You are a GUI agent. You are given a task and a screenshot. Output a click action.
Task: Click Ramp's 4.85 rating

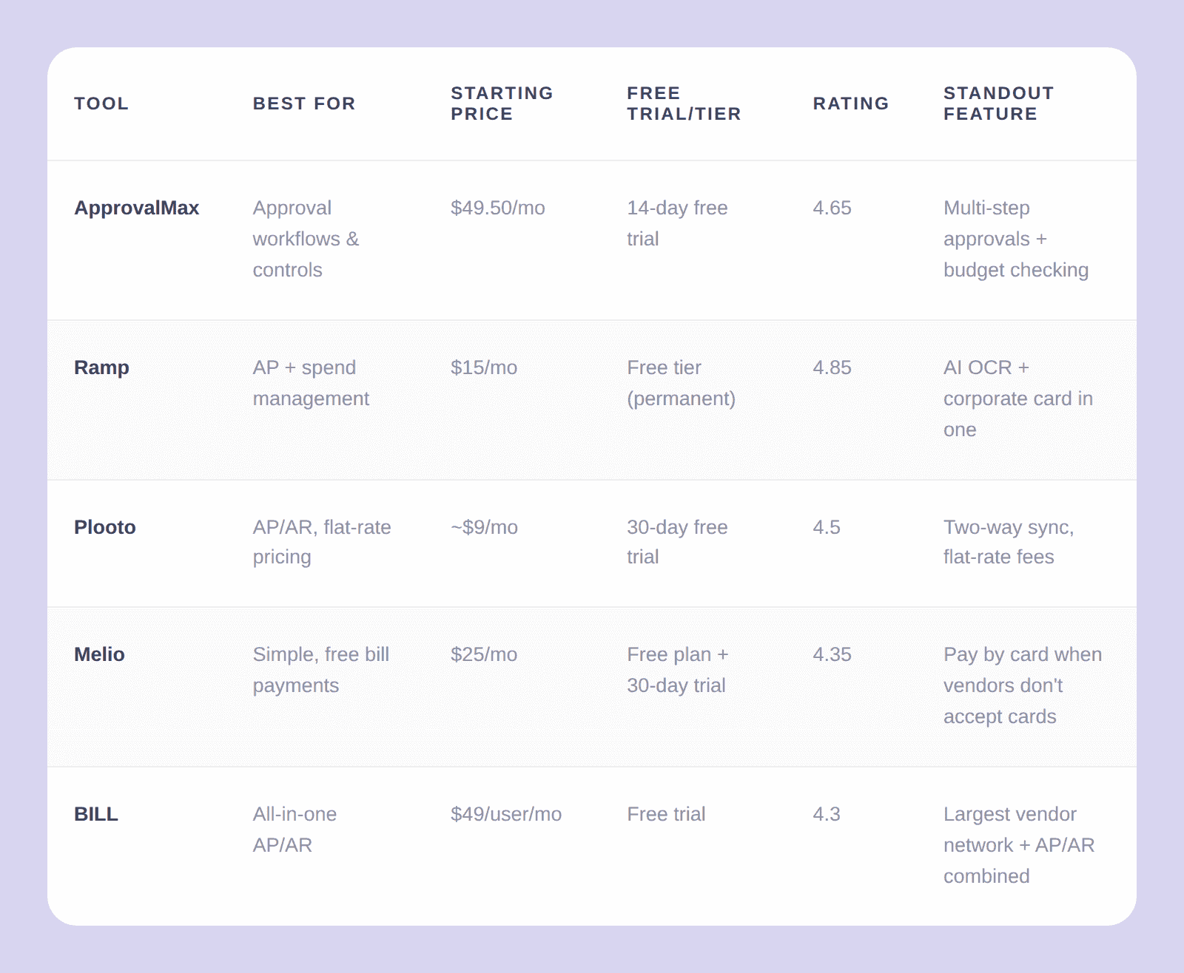point(832,367)
